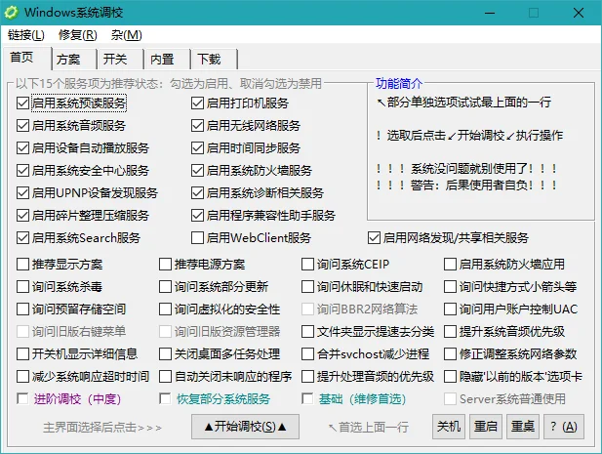Screen dimensions: 602x454
Task: Check 文件夹显示提速去分类
Action: coord(308,332)
